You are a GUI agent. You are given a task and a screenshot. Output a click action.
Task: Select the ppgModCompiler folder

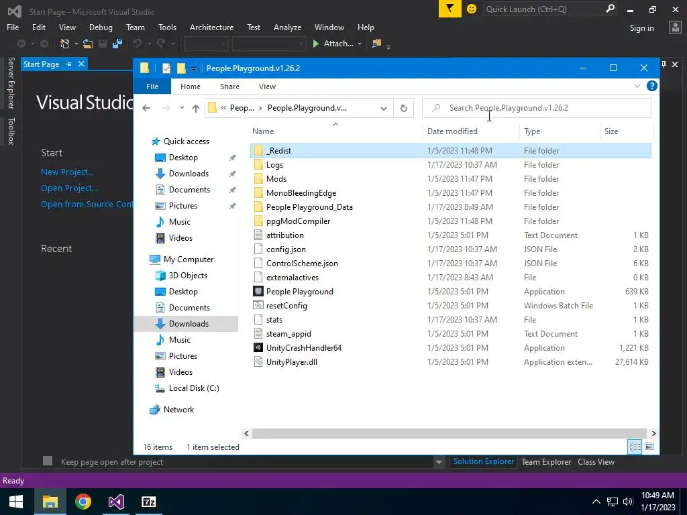298,221
